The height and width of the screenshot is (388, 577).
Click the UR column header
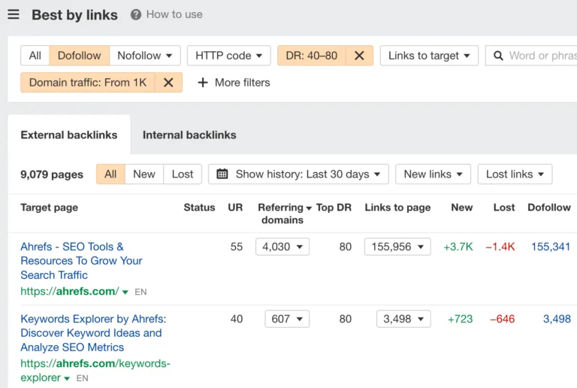point(235,208)
